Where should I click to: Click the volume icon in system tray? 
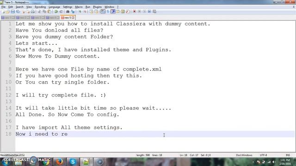click(x=273, y=162)
